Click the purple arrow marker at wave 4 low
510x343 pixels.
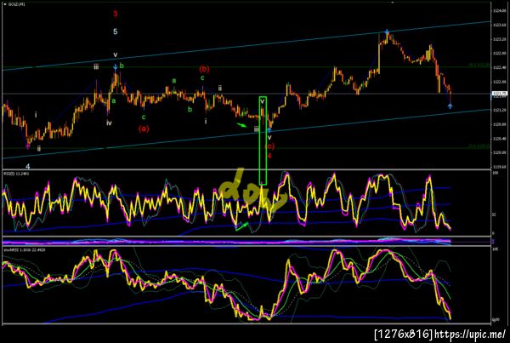[28, 146]
